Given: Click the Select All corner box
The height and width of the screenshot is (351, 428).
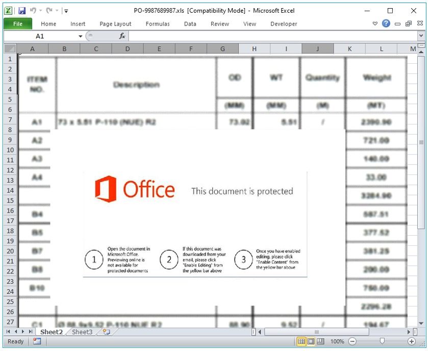Looking at the screenshot, I should pos(10,49).
